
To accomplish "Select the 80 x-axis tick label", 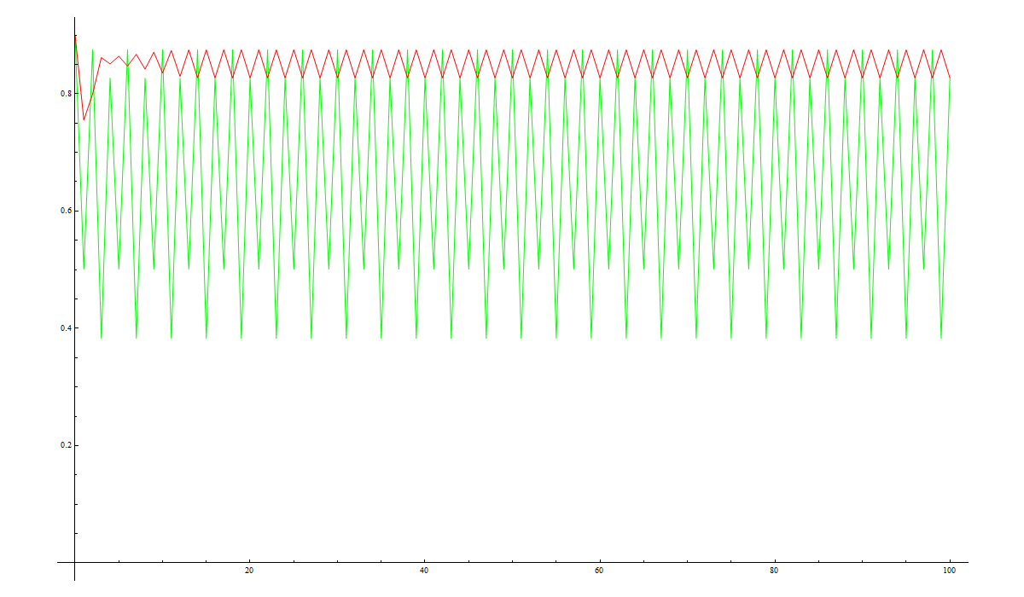I will tap(774, 571).
